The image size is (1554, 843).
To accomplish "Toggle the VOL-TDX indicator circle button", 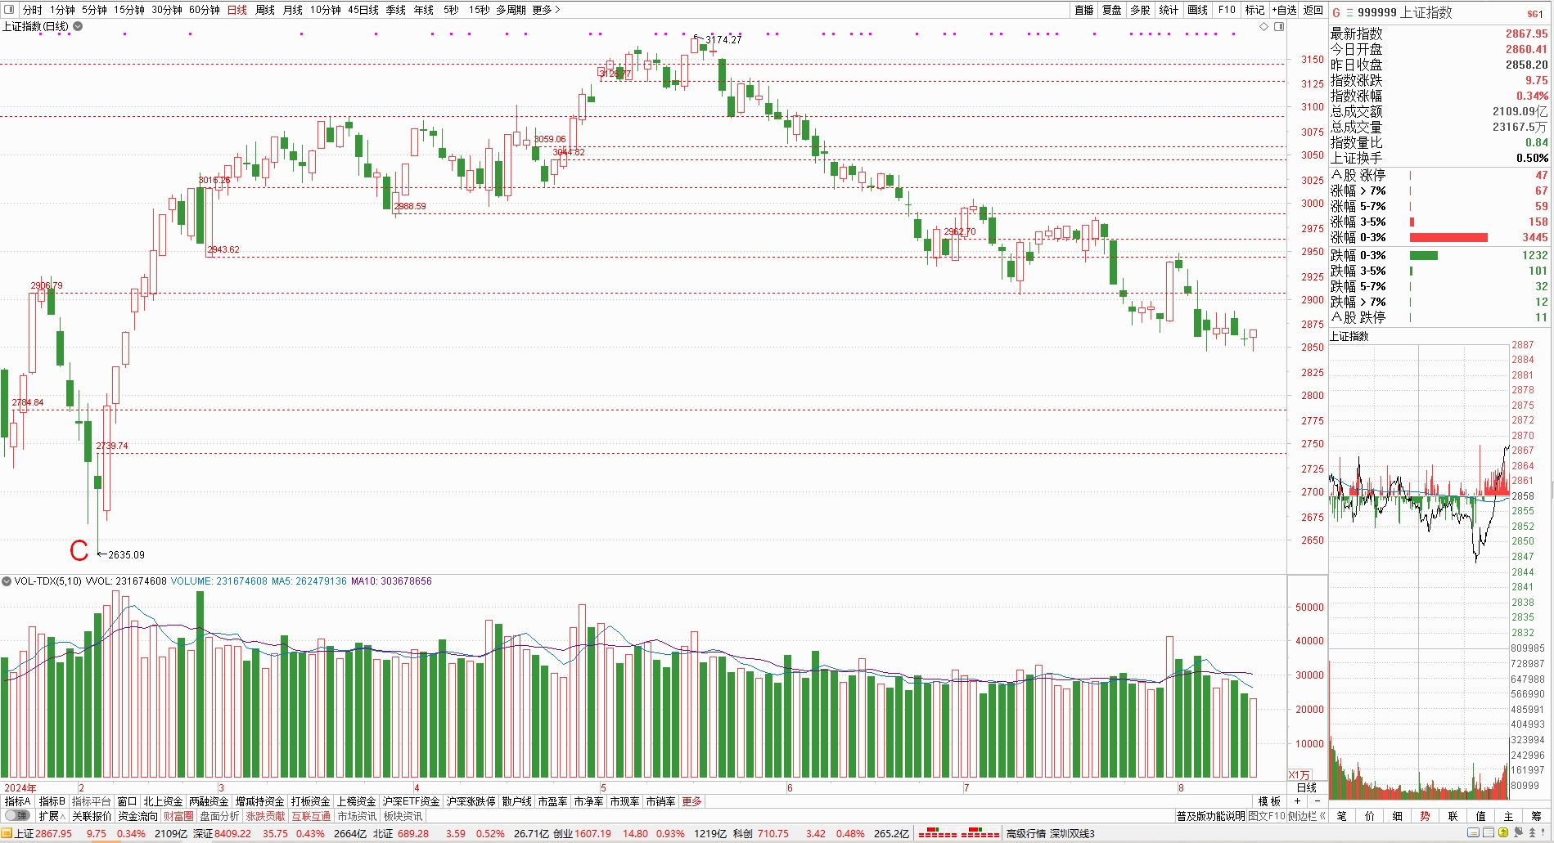I will click(x=7, y=581).
